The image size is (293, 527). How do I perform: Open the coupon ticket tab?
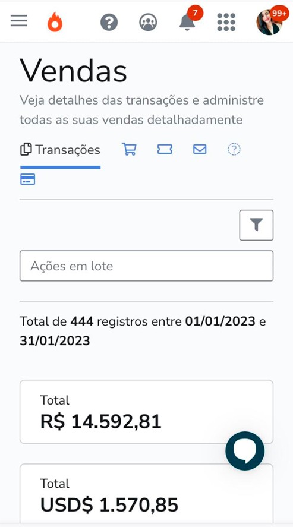(165, 149)
